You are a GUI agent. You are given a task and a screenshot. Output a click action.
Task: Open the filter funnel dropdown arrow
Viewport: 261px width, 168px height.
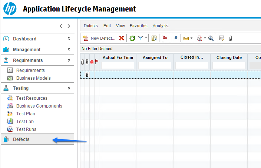point(146,38)
